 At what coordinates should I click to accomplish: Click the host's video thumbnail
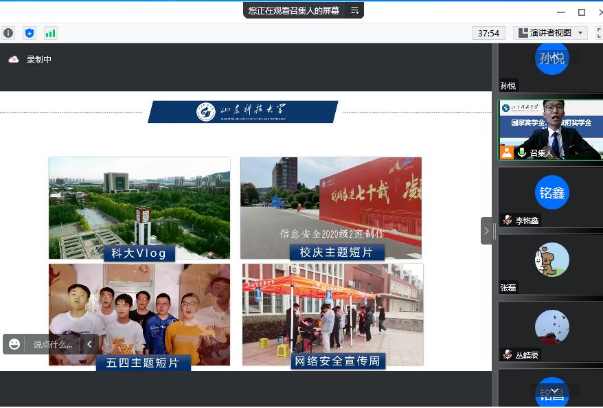click(x=551, y=130)
